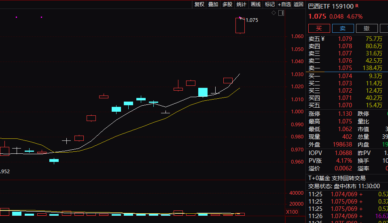388x223 pixels.
Task: Open the 叠加 overlay menu
Action: (213, 4)
